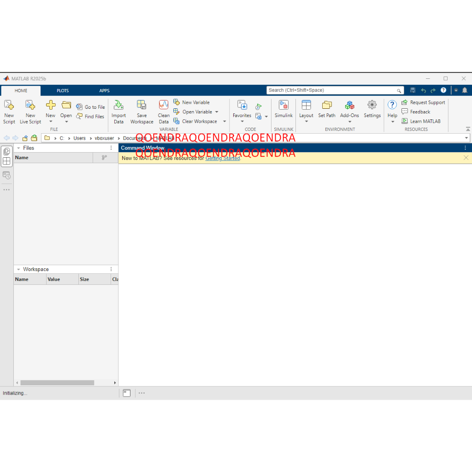This screenshot has width=472, height=472.
Task: Switch to the APPS tab
Action: (105, 91)
